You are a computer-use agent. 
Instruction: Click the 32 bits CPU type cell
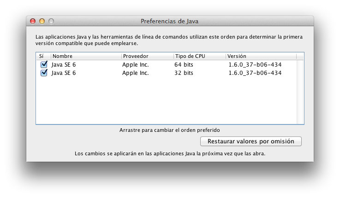click(184, 73)
